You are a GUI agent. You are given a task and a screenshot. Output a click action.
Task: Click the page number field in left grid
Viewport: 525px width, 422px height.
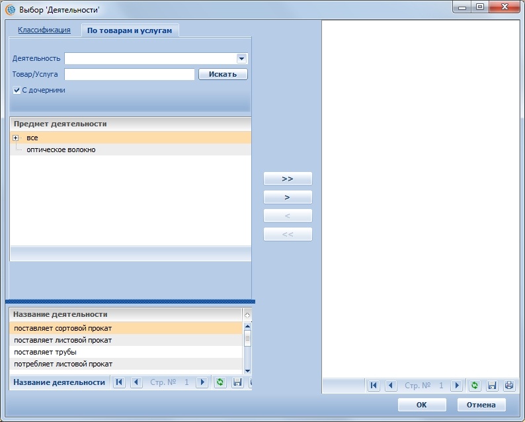pos(186,382)
